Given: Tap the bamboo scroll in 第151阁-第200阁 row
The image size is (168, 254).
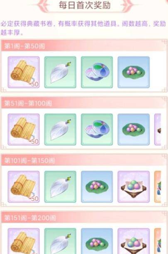Looking at the screenshot, I should coord(24,241).
